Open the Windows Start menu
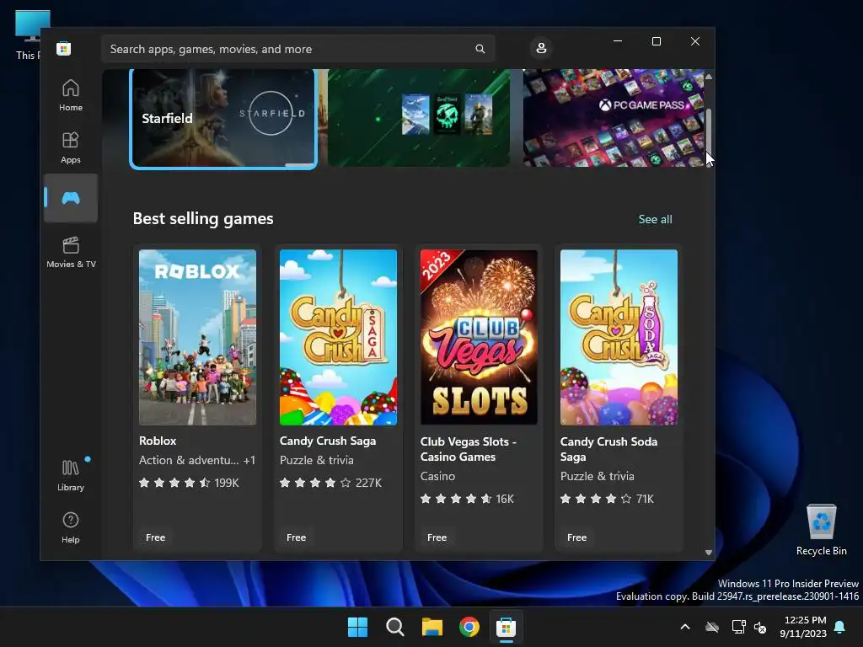Image resolution: width=863 pixels, height=647 pixels. click(357, 627)
